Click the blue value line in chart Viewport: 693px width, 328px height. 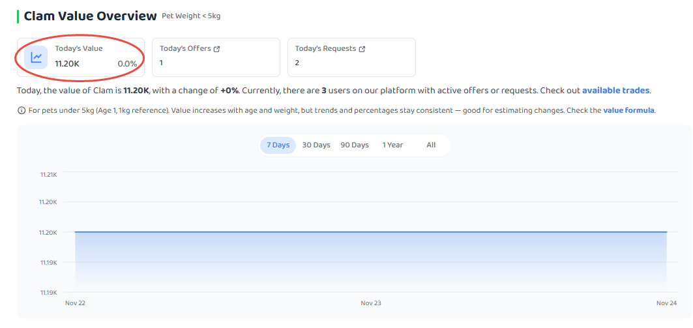coord(371,231)
